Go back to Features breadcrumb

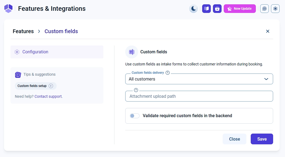23,31
